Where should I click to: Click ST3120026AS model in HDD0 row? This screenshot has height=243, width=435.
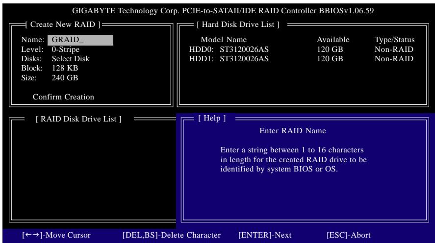[244, 49]
